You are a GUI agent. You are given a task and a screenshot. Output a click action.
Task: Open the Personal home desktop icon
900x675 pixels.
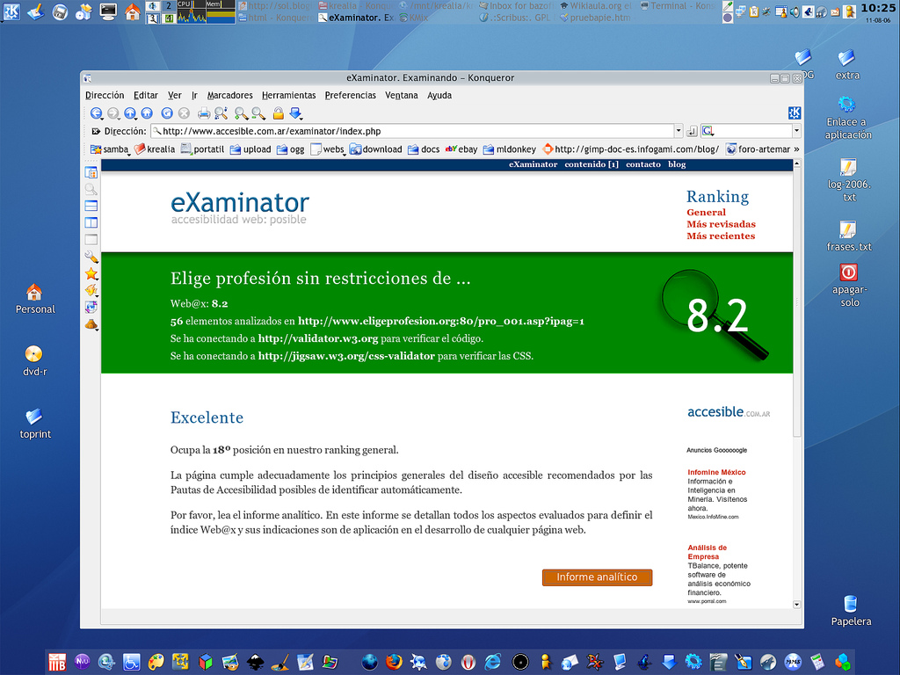point(35,299)
